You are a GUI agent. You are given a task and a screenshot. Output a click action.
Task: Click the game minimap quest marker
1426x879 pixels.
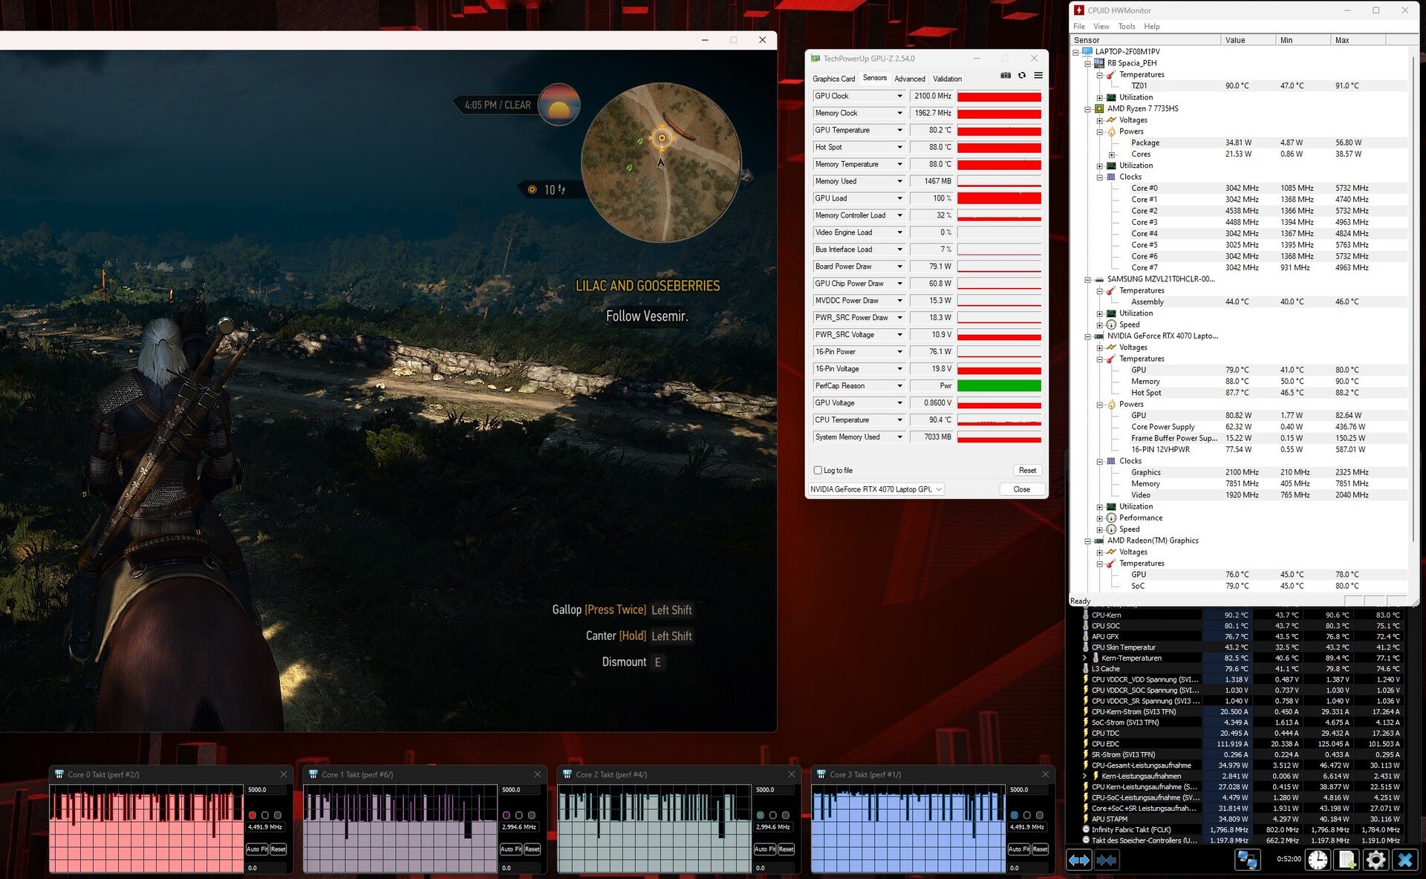[662, 137]
